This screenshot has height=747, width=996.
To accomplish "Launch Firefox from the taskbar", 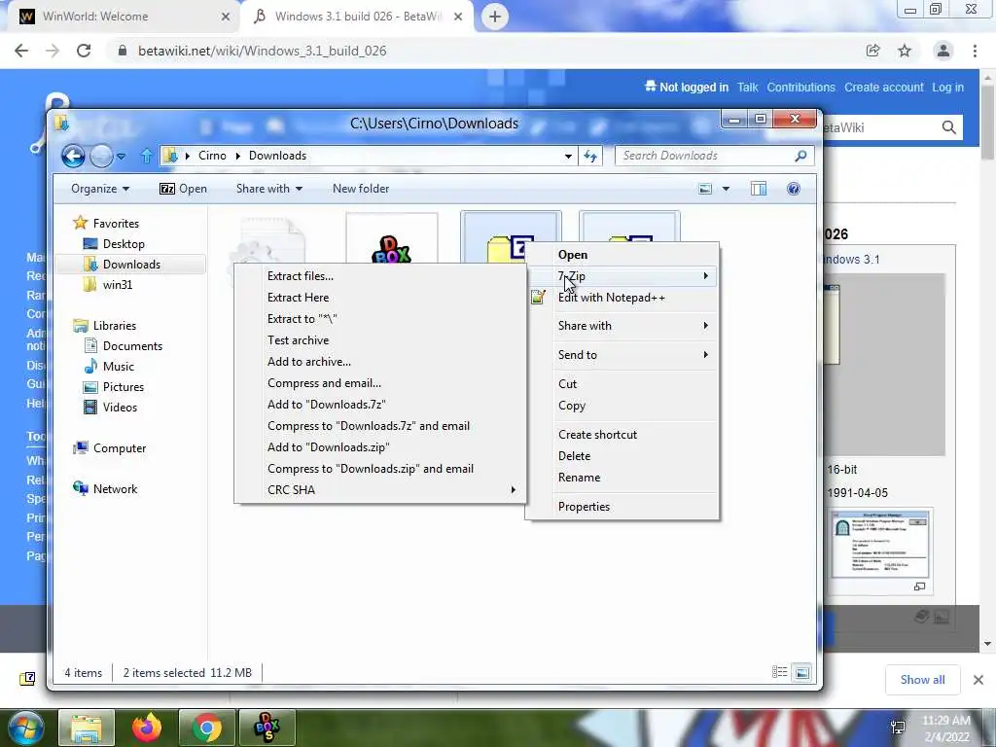I will click(x=147, y=728).
